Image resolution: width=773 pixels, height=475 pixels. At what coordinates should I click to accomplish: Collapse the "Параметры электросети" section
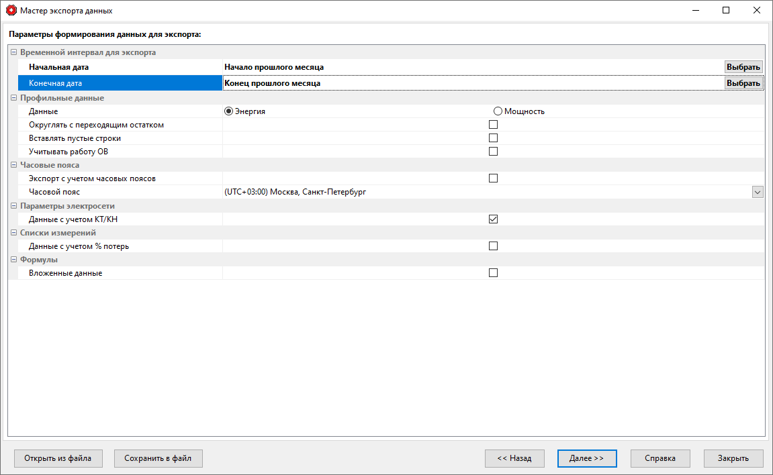tap(13, 205)
